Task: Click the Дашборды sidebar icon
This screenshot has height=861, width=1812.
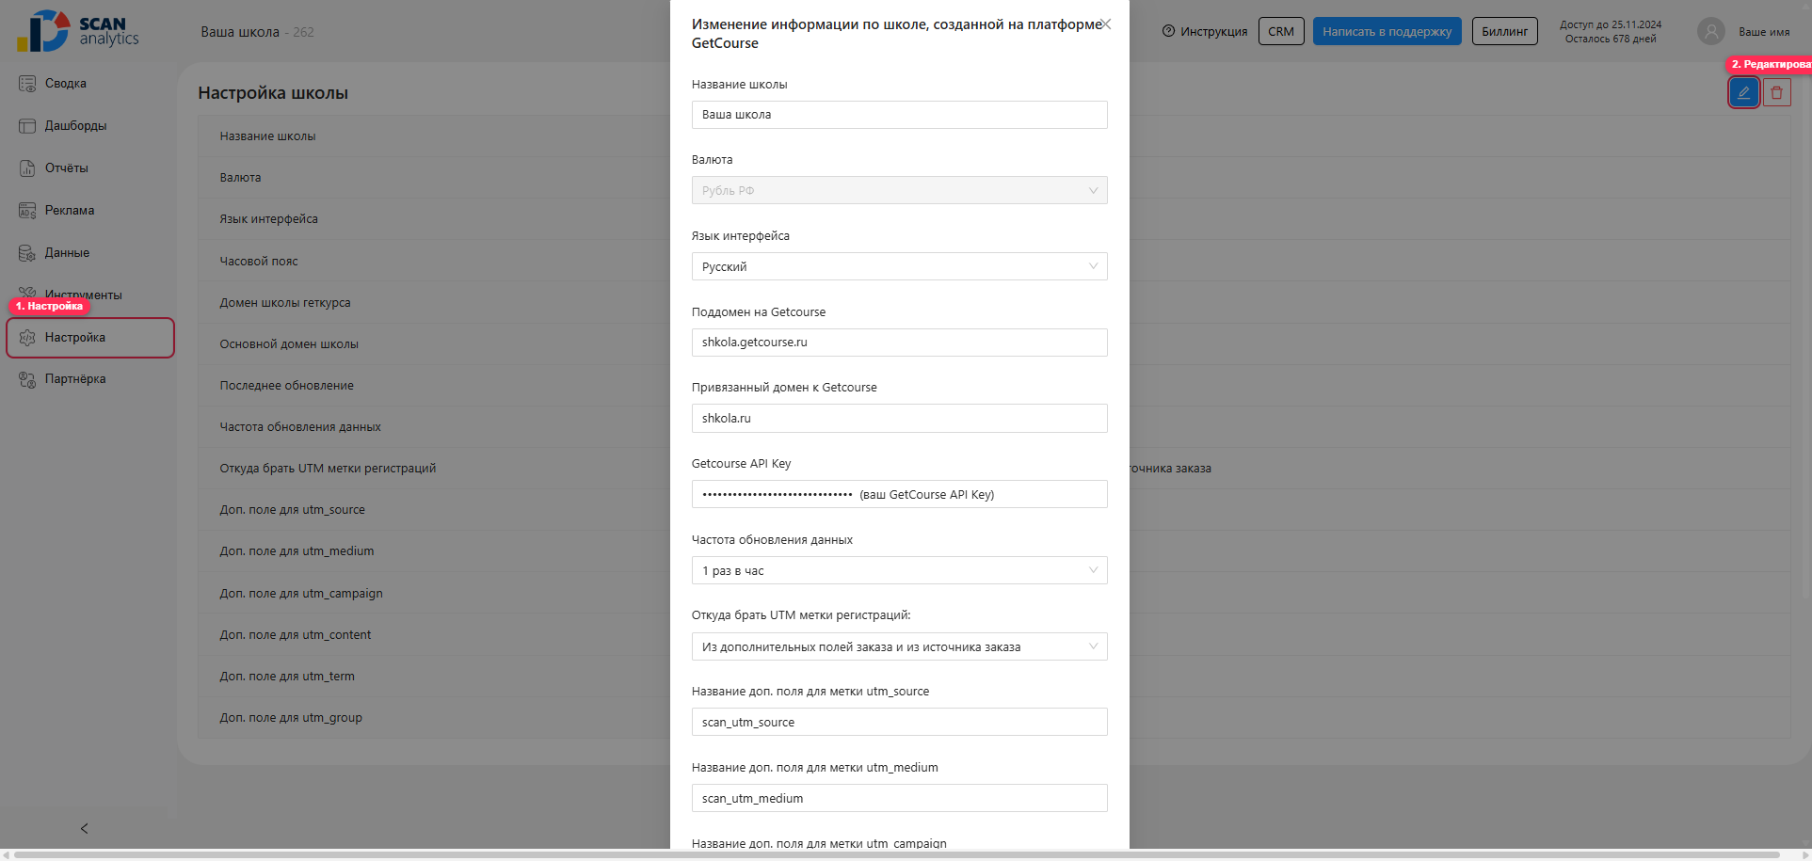Action: coord(27,126)
